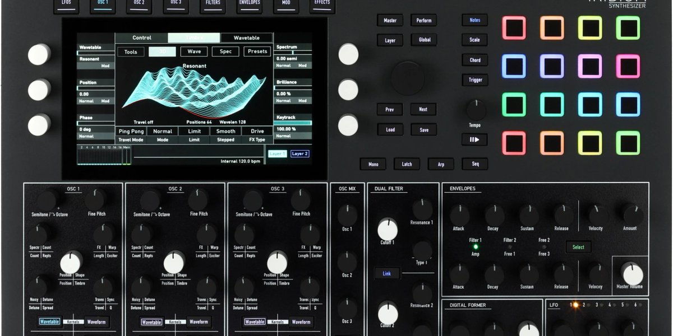This screenshot has height=336, width=673.
Task: Switch to the Control tab on display
Action: tap(141, 38)
